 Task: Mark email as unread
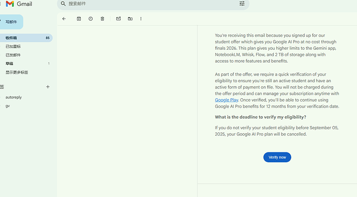(x=118, y=19)
